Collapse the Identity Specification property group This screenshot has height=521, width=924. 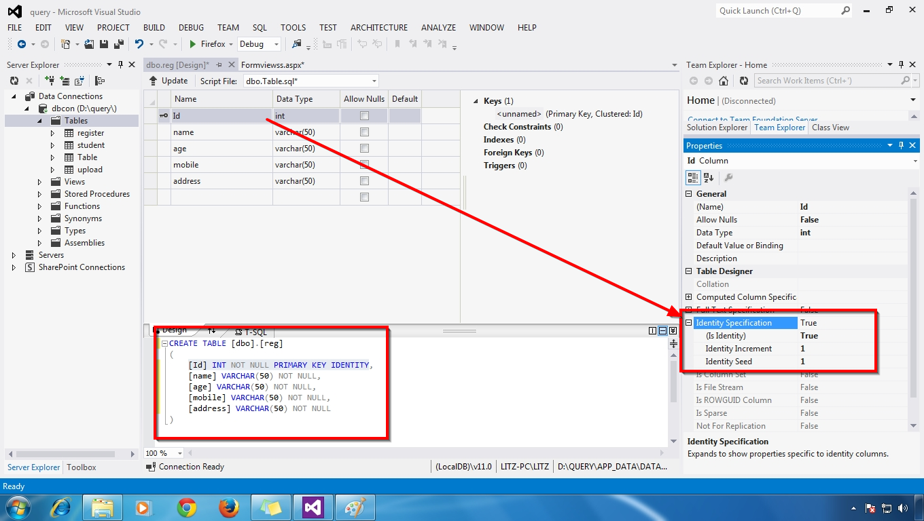click(689, 322)
